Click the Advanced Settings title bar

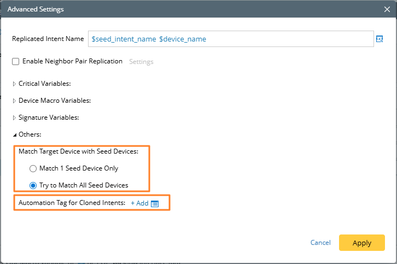pyautogui.click(x=164, y=9)
